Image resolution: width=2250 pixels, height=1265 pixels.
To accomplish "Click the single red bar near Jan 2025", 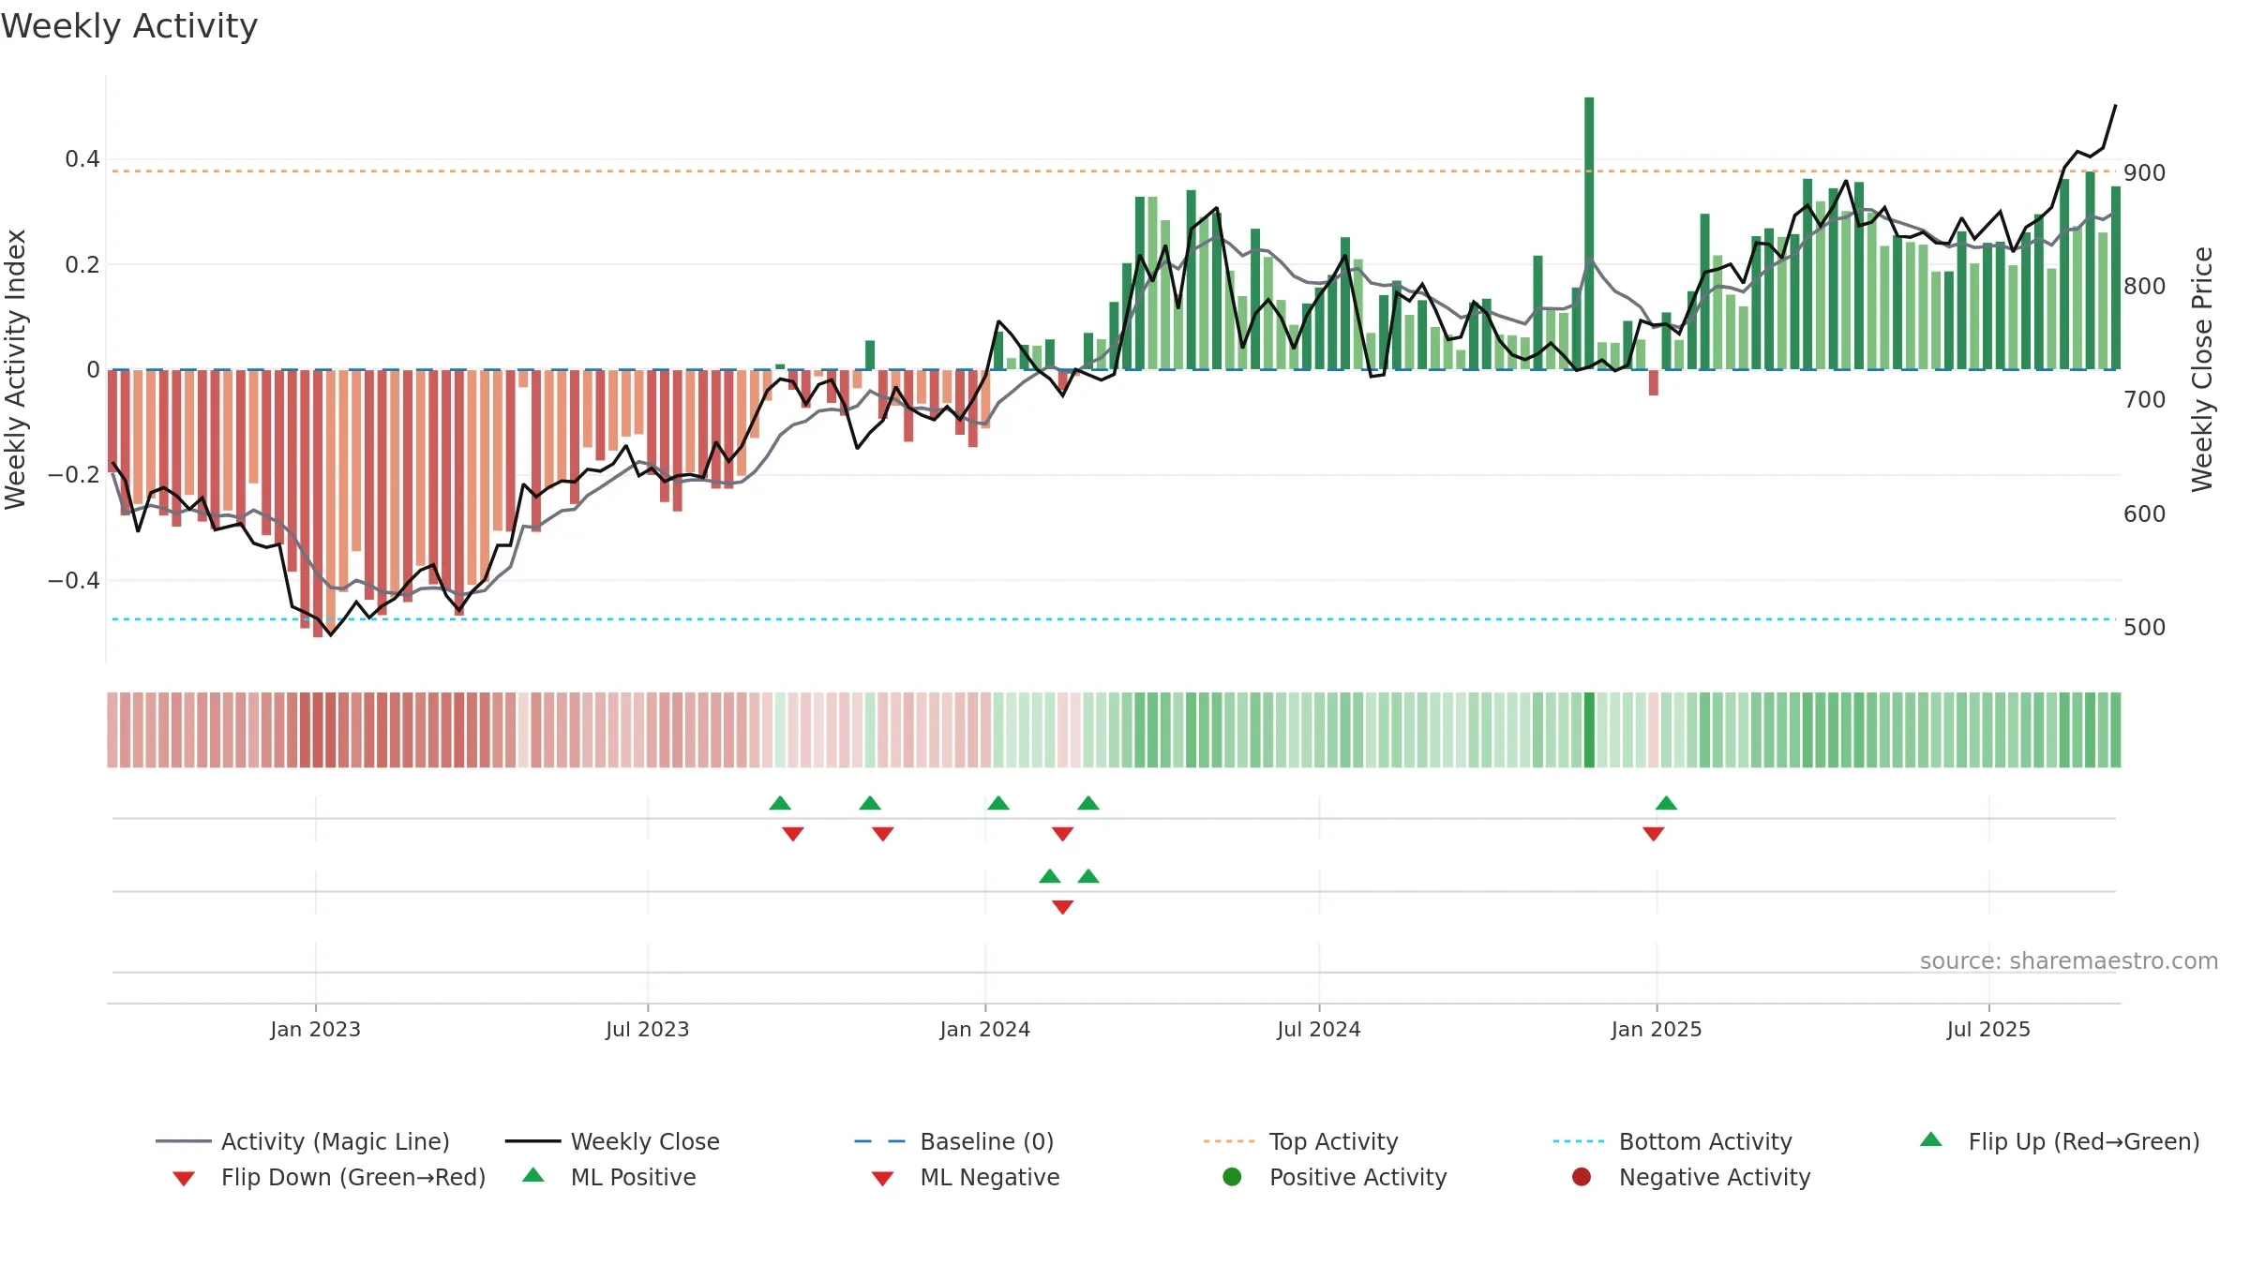I will [1654, 382].
